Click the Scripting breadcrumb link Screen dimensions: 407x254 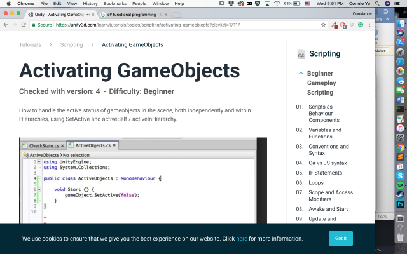coord(71,44)
